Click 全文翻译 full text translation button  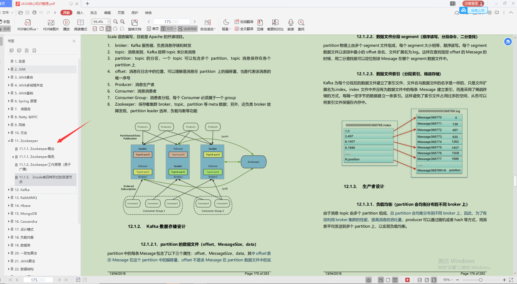pos(244,29)
